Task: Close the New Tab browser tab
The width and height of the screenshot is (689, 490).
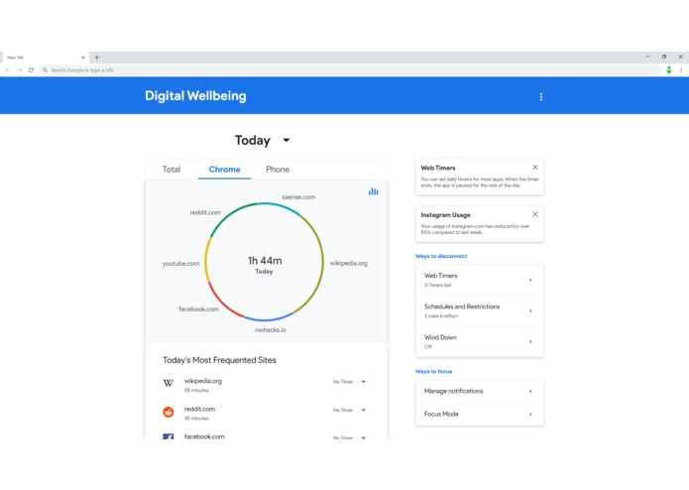Action: (83, 58)
